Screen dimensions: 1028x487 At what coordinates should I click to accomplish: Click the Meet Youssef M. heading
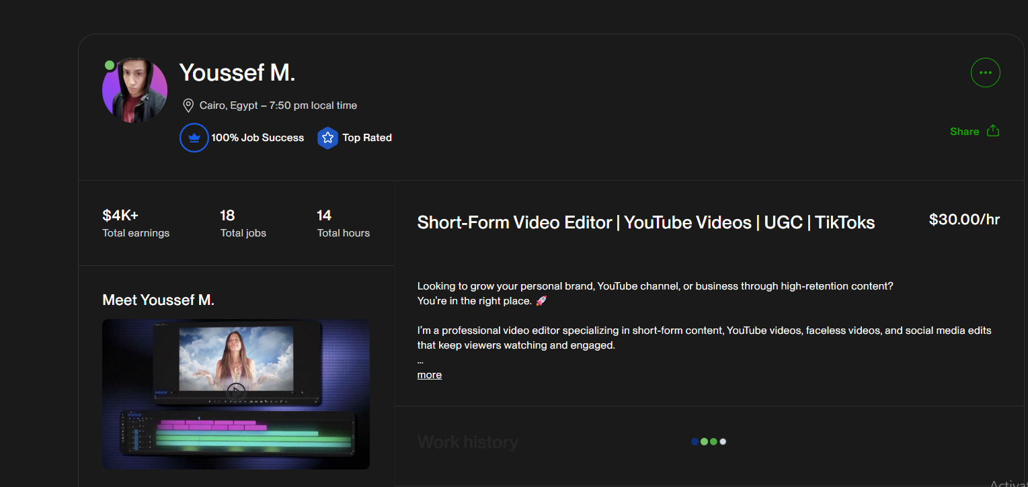[x=158, y=300]
